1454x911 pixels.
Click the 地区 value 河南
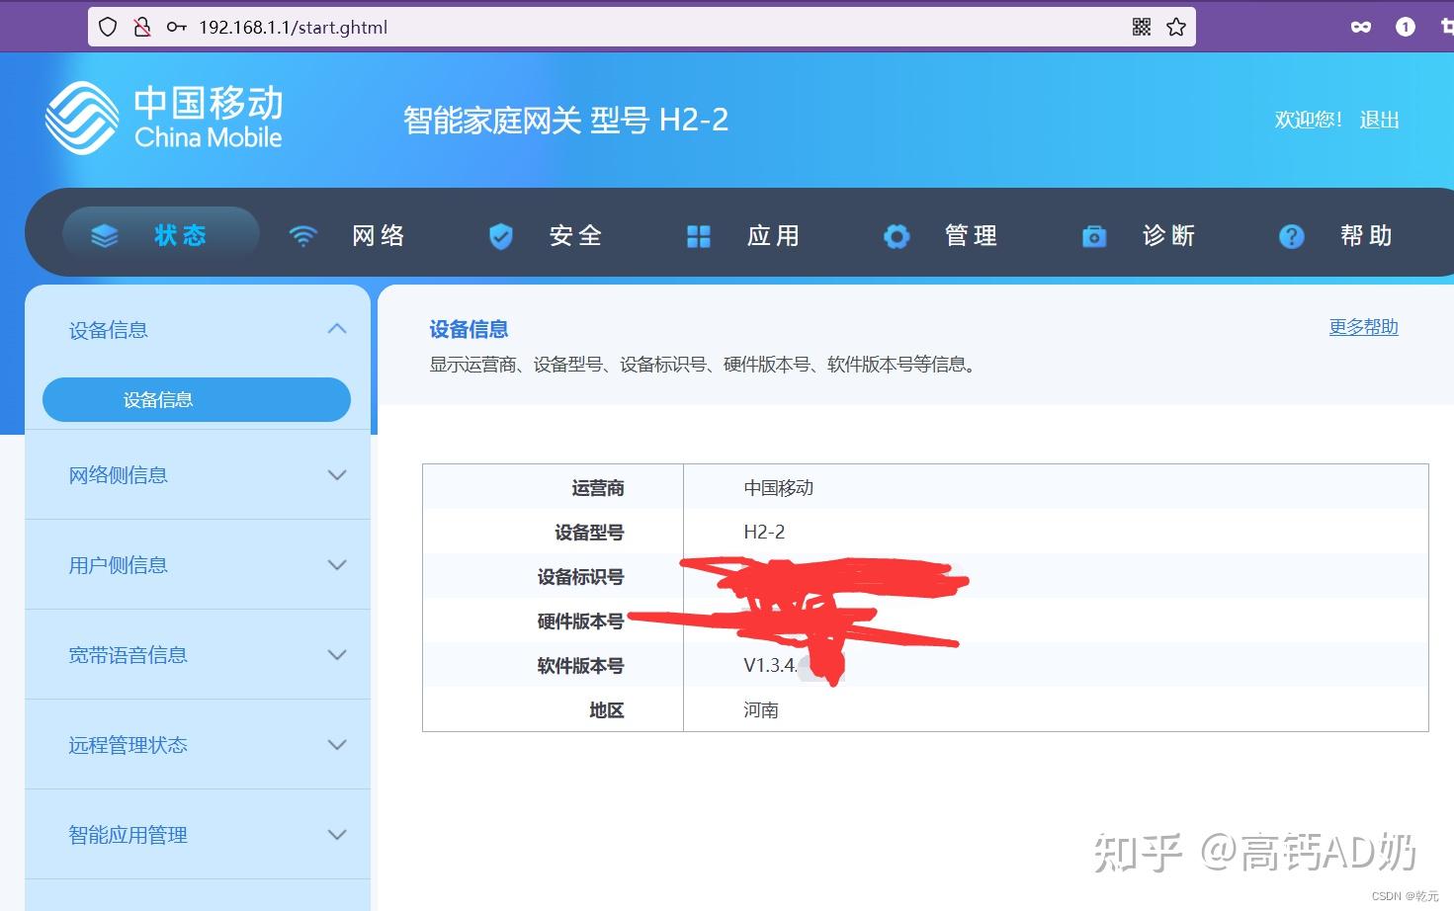pyautogui.click(x=761, y=709)
